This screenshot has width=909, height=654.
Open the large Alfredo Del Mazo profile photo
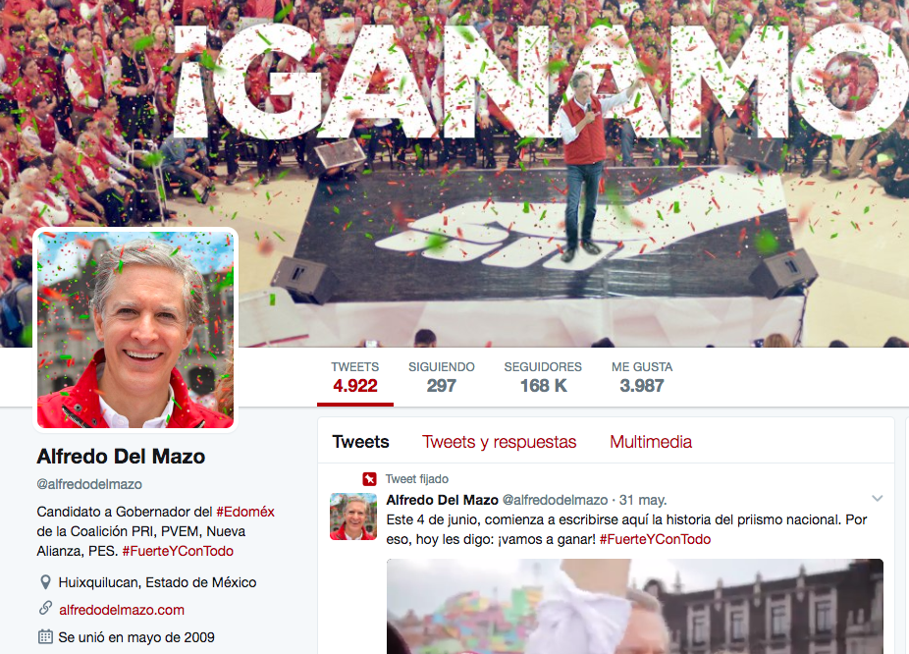(135, 330)
